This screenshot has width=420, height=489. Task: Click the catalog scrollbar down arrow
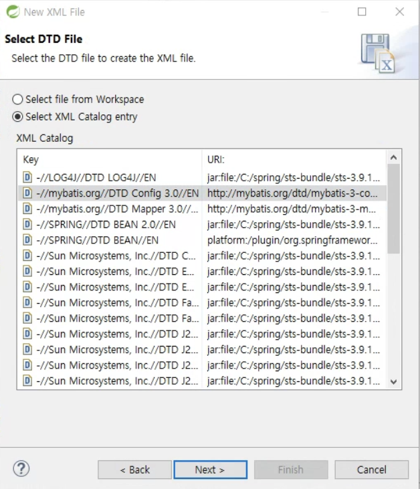point(394,381)
